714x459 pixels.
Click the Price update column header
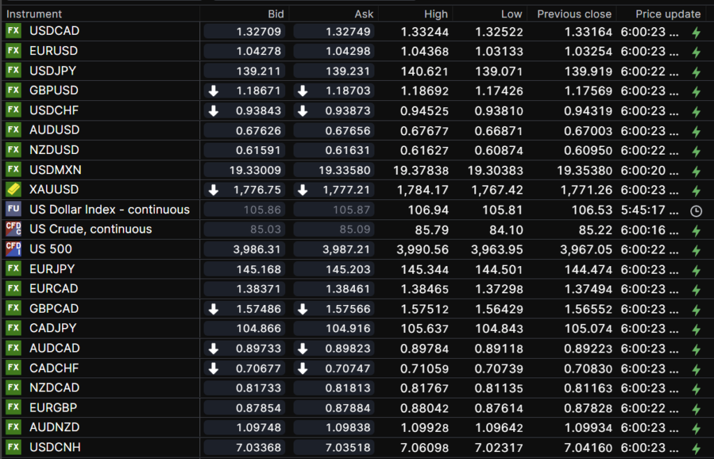click(667, 14)
